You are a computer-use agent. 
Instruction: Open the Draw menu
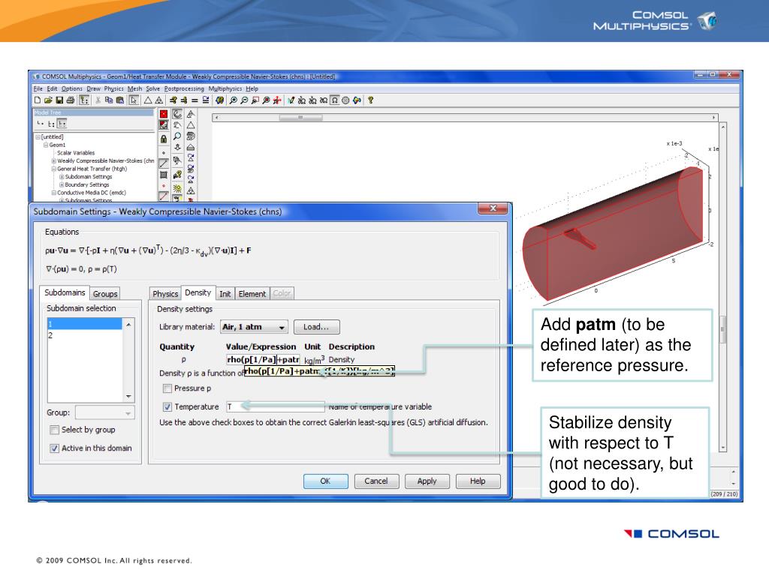(x=94, y=88)
